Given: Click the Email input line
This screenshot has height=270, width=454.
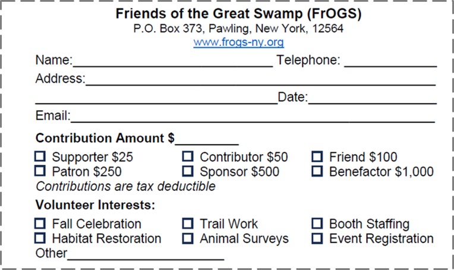Looking at the screenshot, I should pyautogui.click(x=253, y=117).
